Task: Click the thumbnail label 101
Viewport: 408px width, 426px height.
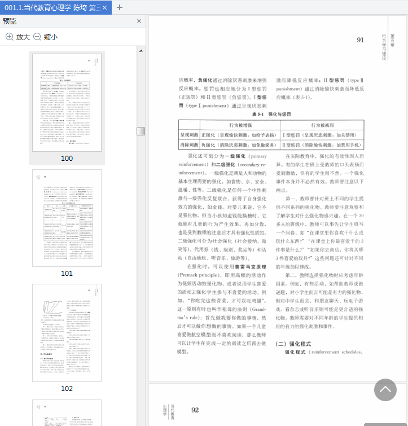Action: pyautogui.click(x=67, y=274)
